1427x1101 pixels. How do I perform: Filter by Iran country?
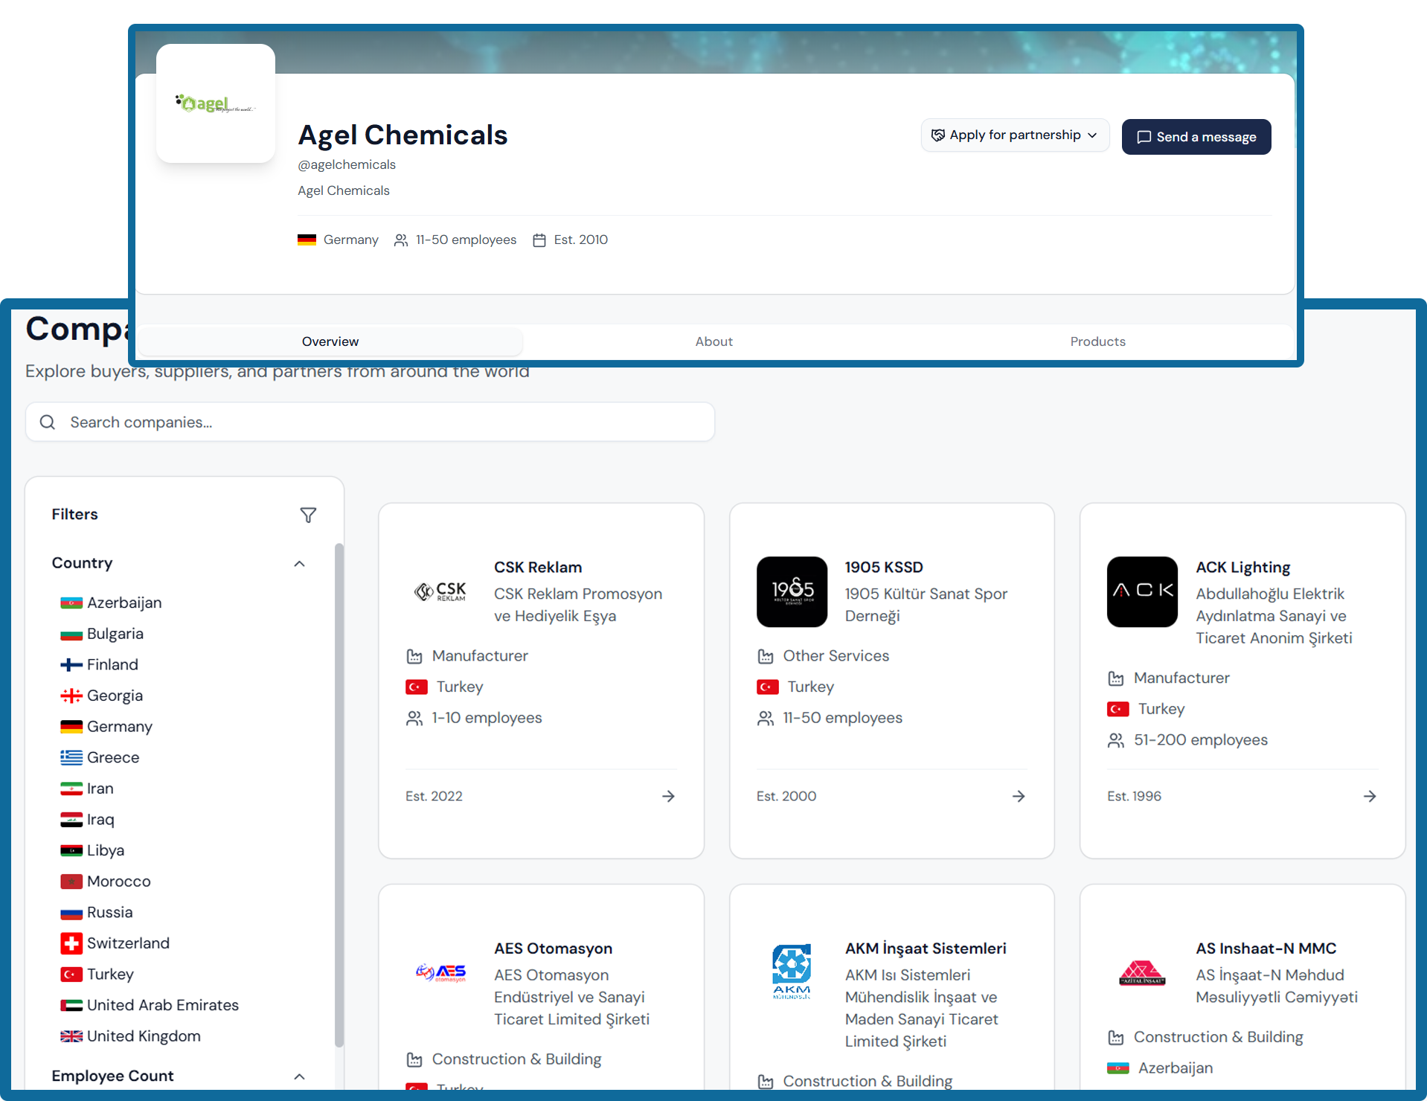pyautogui.click(x=87, y=789)
